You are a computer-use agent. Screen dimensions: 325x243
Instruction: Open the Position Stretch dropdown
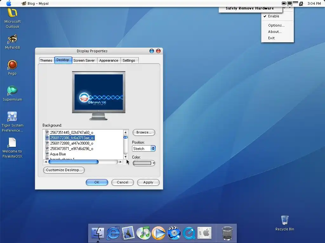click(144, 148)
